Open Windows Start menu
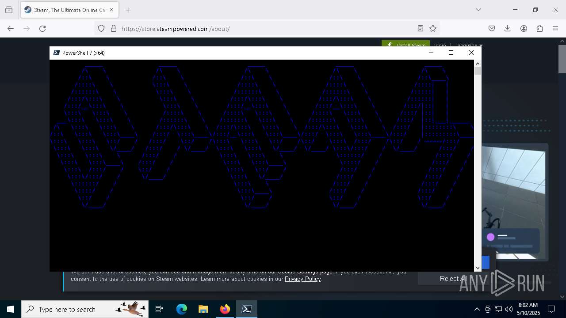The height and width of the screenshot is (318, 566). click(x=11, y=309)
